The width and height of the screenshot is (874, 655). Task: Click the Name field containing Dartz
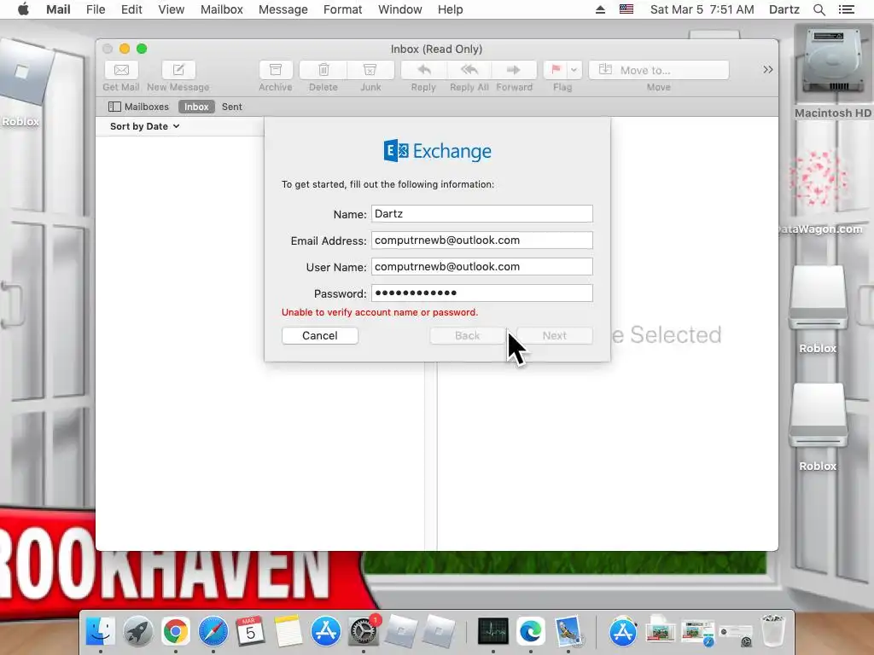pos(482,214)
